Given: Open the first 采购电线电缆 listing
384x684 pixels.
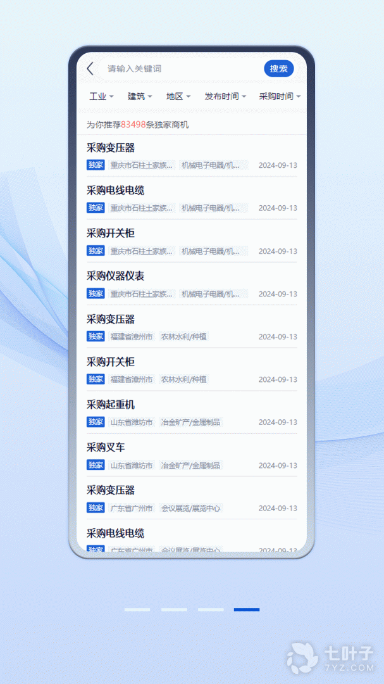Looking at the screenshot, I should (115, 190).
